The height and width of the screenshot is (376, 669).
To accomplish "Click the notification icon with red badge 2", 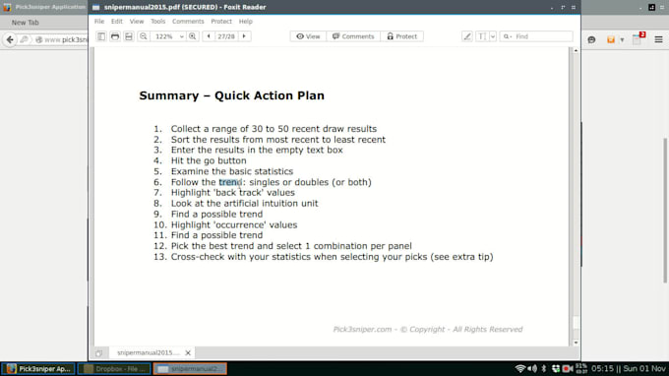I will coord(638,38).
